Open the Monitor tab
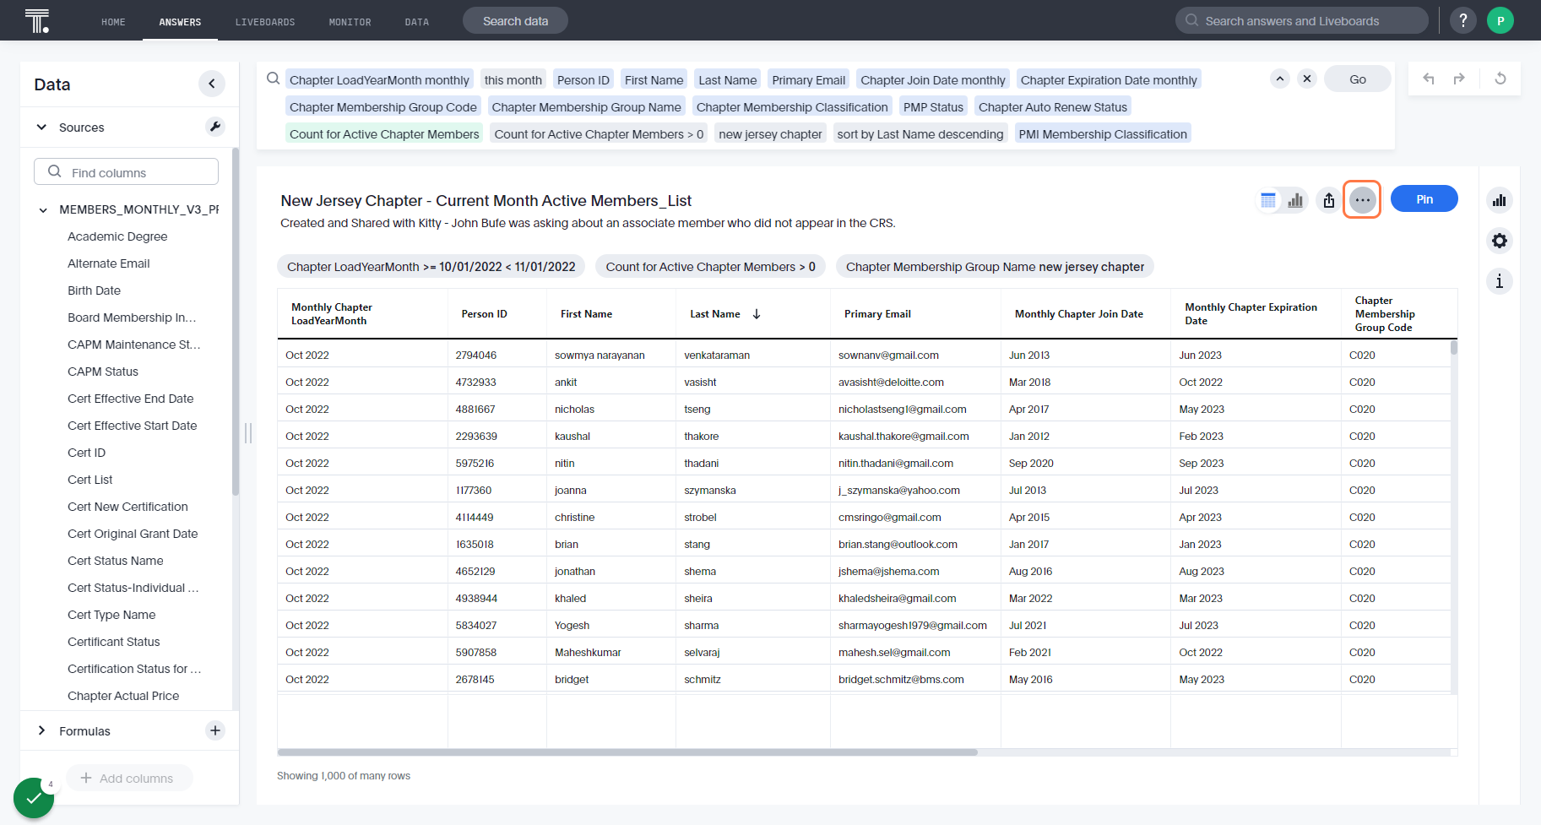The height and width of the screenshot is (825, 1541). (x=350, y=22)
